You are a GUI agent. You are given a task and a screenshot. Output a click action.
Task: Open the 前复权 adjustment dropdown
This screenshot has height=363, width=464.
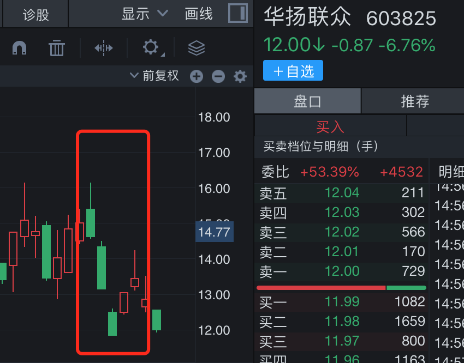[154, 76]
